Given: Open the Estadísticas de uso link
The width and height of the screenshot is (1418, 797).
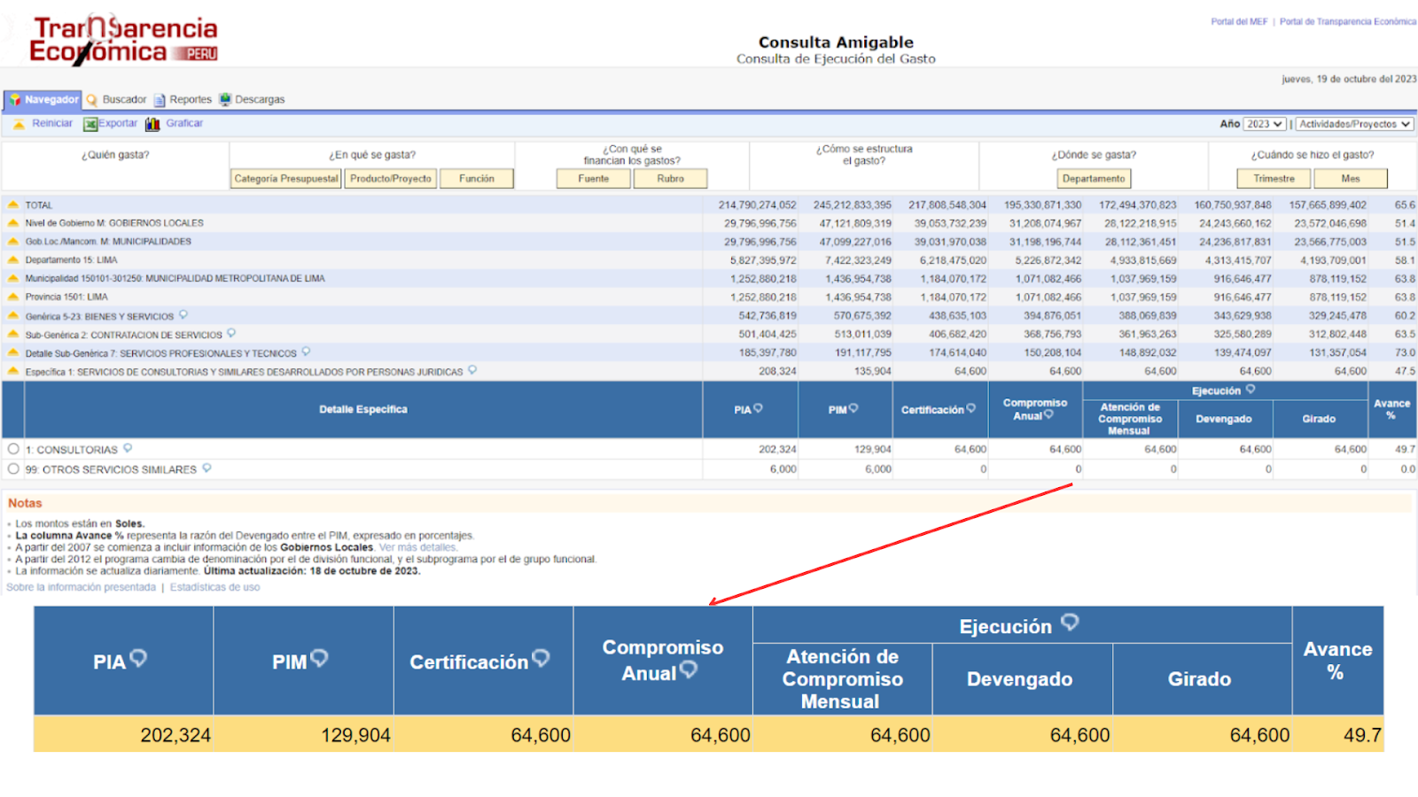Looking at the screenshot, I should [x=214, y=587].
